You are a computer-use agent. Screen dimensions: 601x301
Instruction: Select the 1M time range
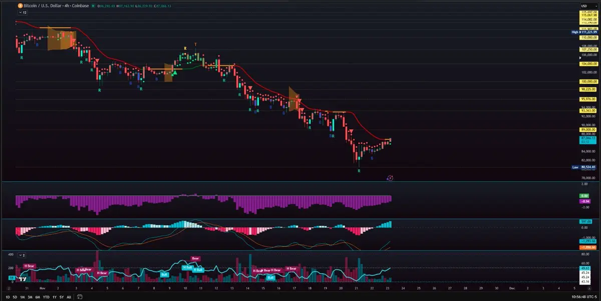point(23,297)
